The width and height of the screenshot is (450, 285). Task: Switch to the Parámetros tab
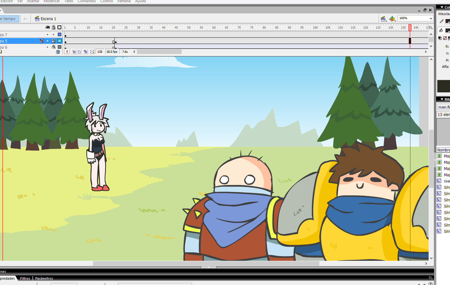[x=44, y=278]
